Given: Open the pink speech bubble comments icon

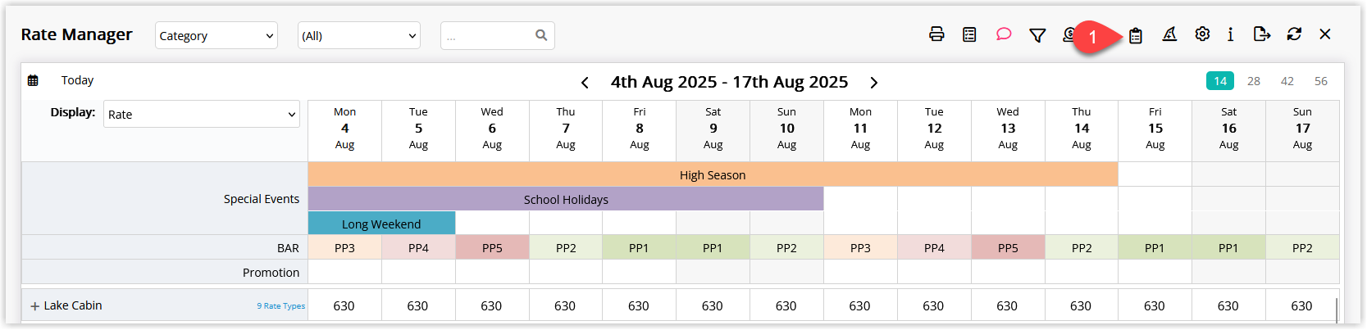Looking at the screenshot, I should pyautogui.click(x=1004, y=34).
